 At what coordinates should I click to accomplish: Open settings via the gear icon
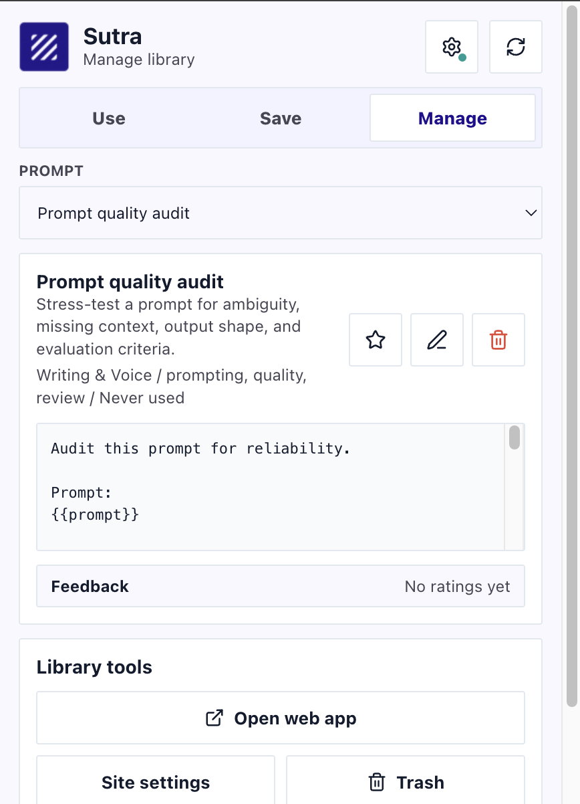(452, 47)
